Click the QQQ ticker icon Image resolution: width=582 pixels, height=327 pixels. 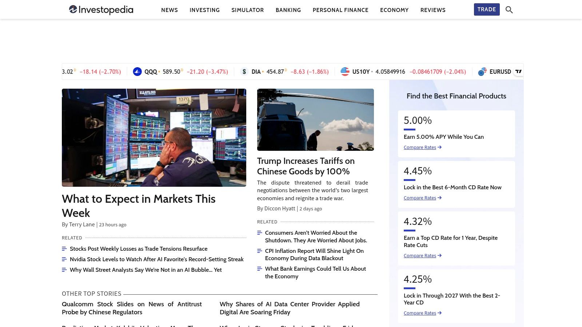137,72
